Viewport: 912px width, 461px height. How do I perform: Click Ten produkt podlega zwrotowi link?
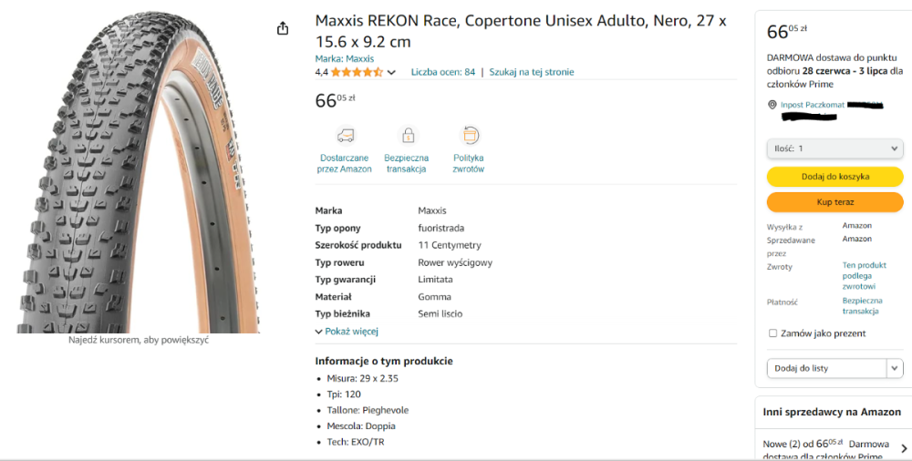tap(864, 275)
